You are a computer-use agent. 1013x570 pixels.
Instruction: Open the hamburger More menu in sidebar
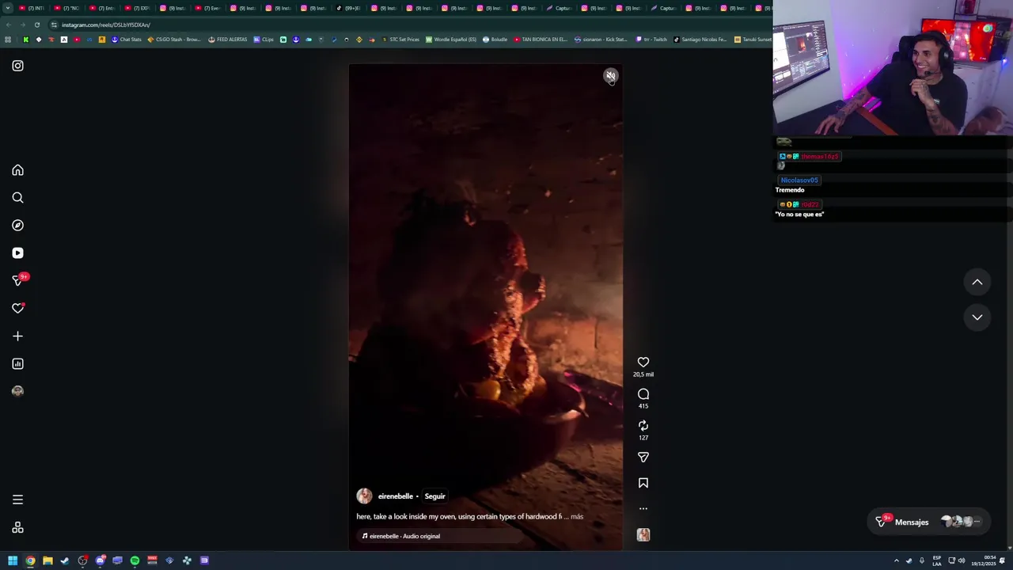[x=17, y=500]
